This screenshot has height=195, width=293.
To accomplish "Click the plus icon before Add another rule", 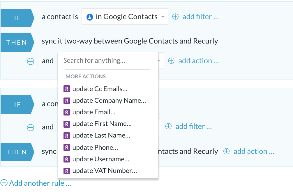I will (4, 183).
